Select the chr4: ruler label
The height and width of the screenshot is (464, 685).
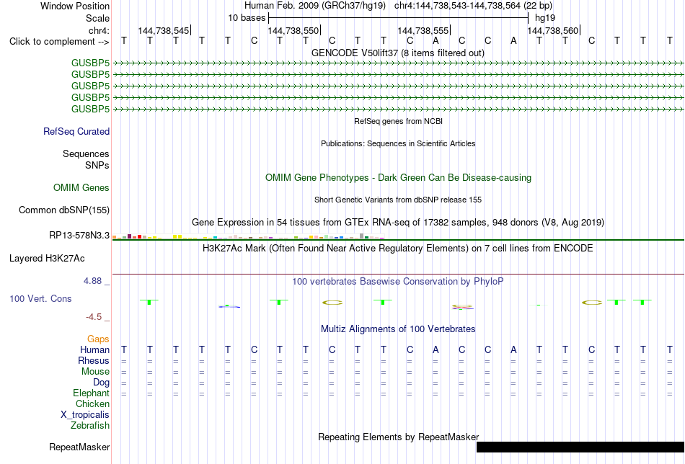point(99,30)
